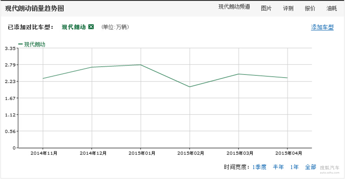Switch to the 油耗 tab

(x=331, y=8)
